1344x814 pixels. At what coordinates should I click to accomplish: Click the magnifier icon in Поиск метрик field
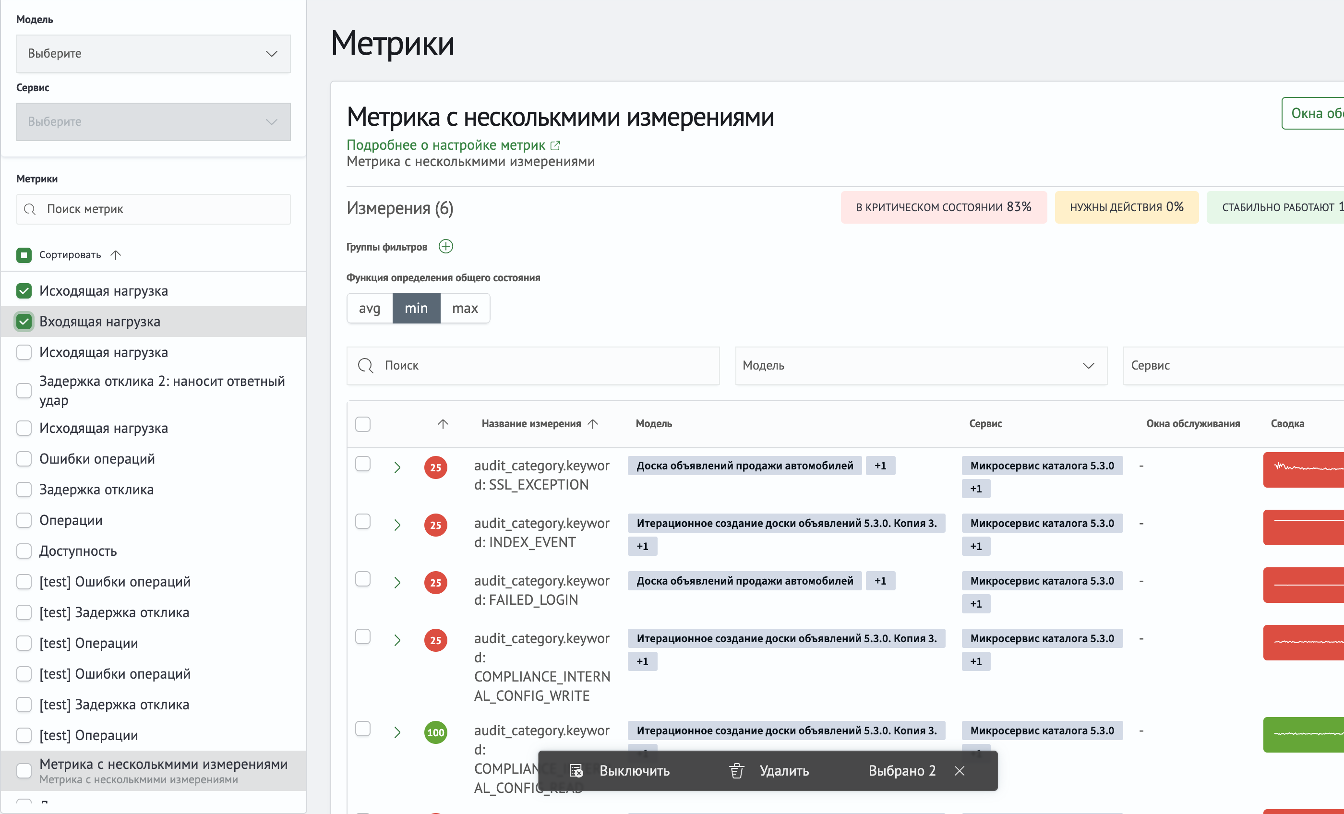coord(30,210)
